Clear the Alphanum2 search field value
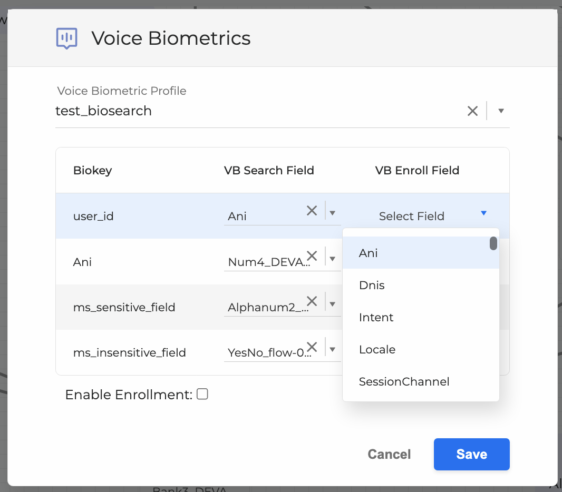562x492 pixels. (312, 302)
